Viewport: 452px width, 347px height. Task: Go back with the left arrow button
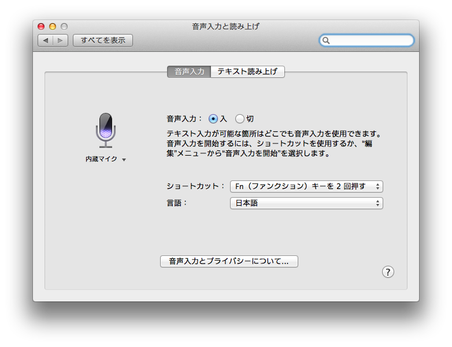46,40
